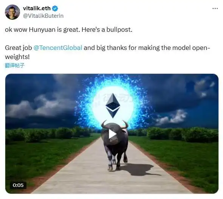Screen dimensions: 223x199
Task: Play the bull video with center play button
Action: pyautogui.click(x=112, y=134)
